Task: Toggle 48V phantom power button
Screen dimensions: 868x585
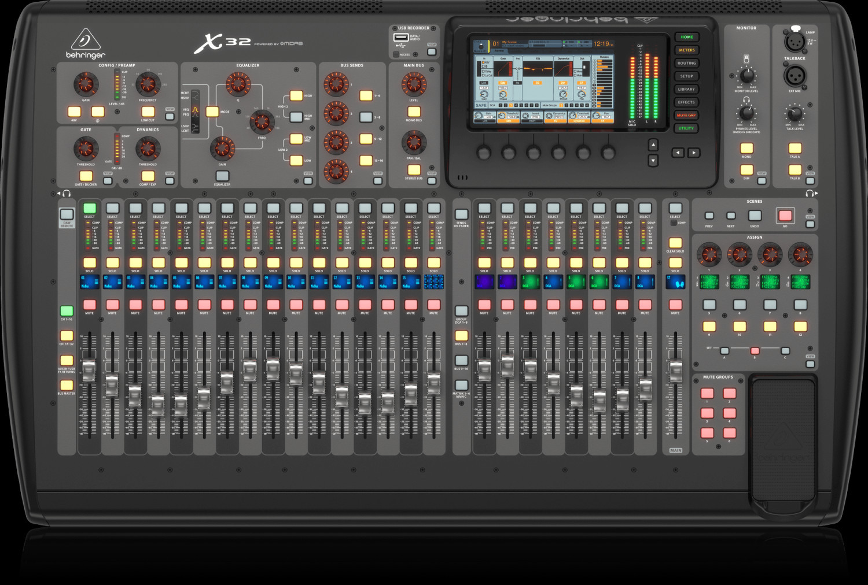Action: point(74,112)
